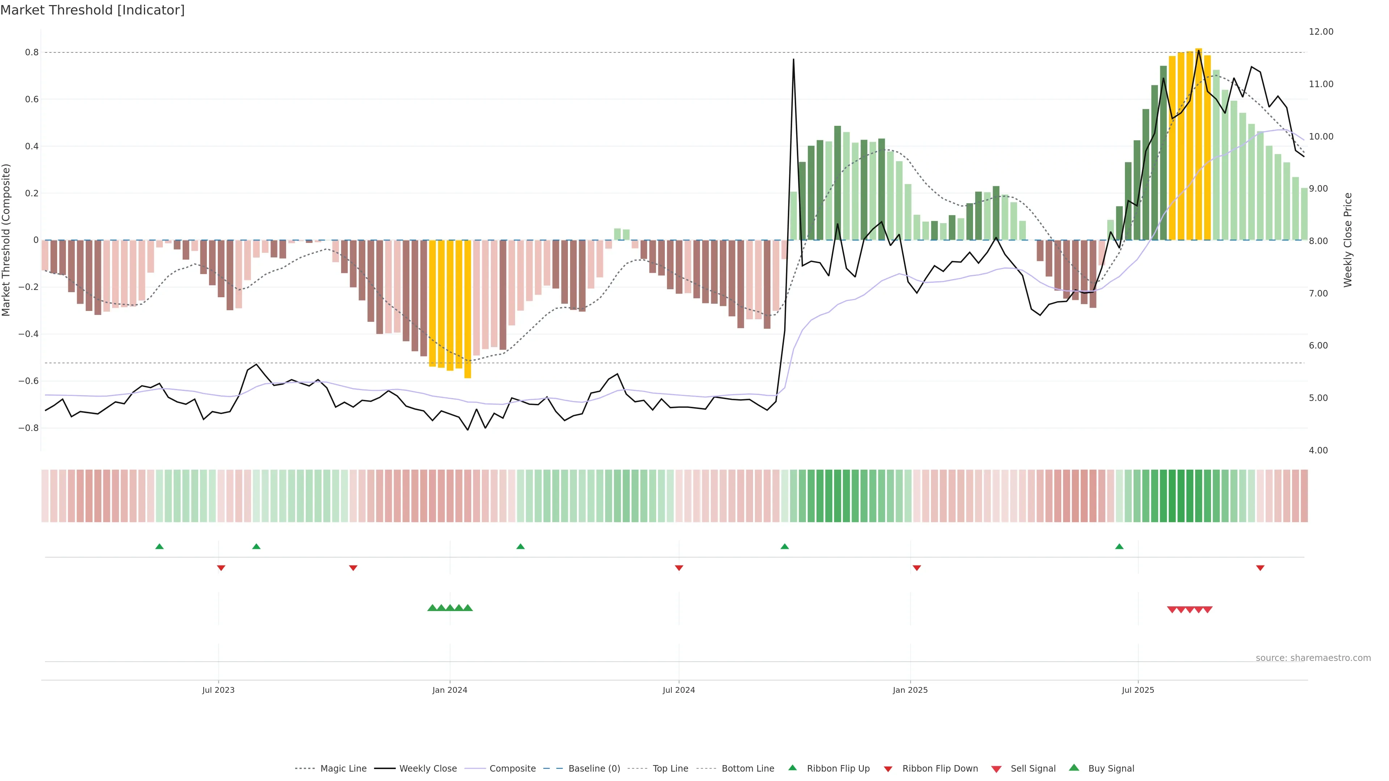Click the Market Threshold [Indicator] chart title
Image resolution: width=1389 pixels, height=781 pixels.
92,10
